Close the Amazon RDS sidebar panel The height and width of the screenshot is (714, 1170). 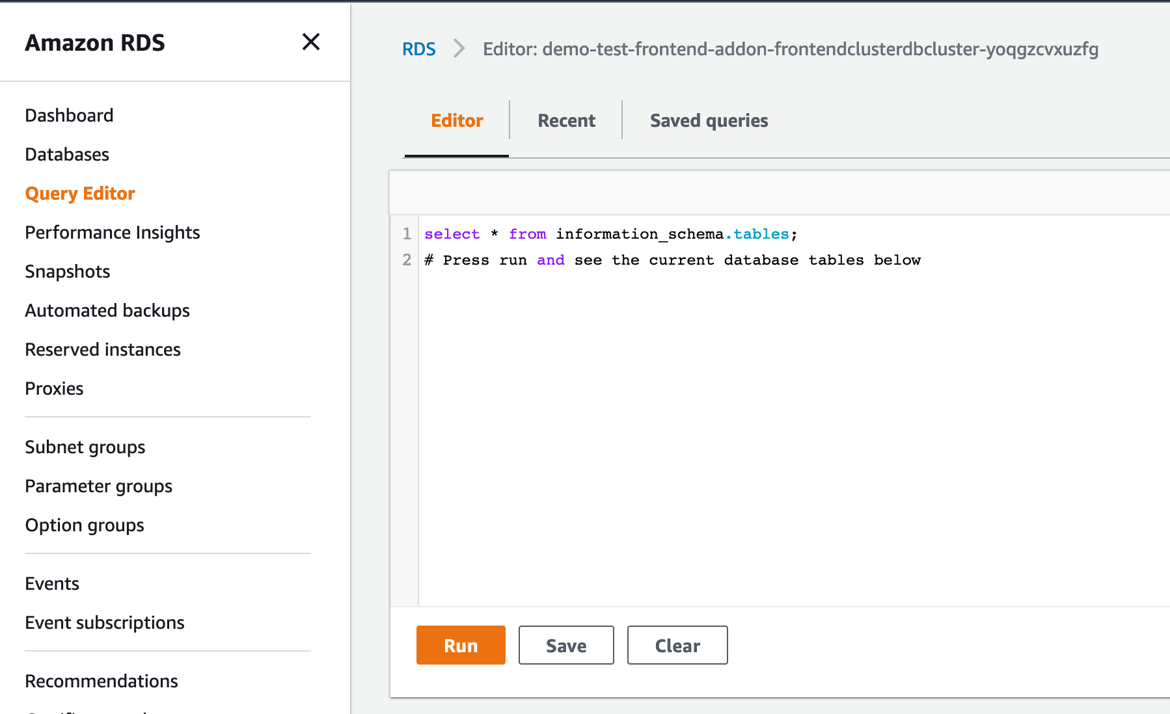311,42
